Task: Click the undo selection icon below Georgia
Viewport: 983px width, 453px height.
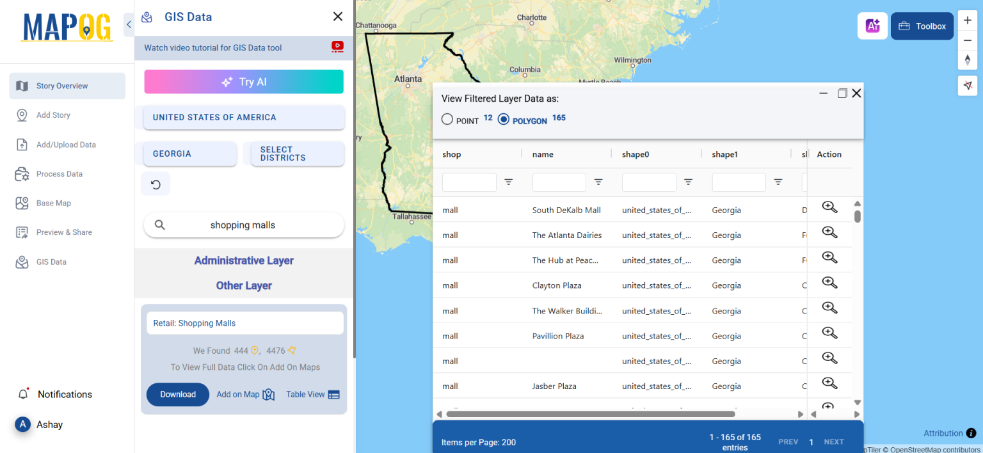Action: (156, 183)
